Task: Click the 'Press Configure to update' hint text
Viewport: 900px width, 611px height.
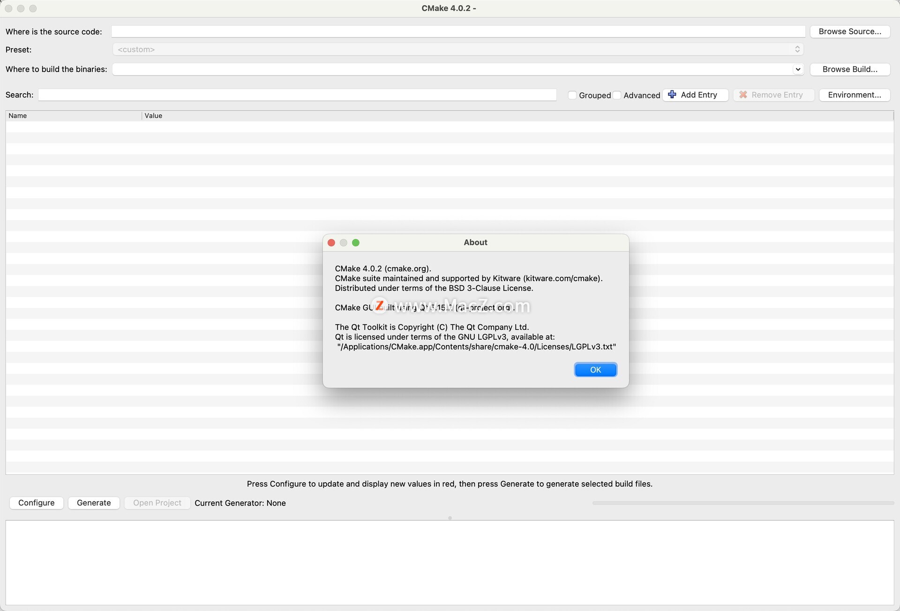Action: [450, 484]
